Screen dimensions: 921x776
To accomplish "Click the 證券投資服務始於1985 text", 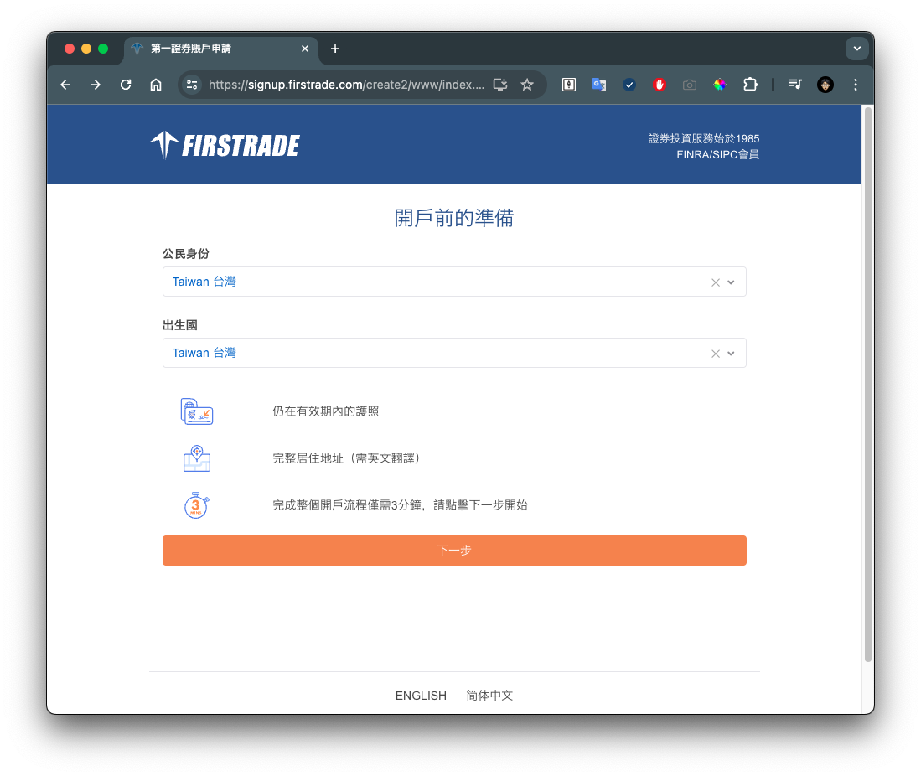I will coord(704,138).
